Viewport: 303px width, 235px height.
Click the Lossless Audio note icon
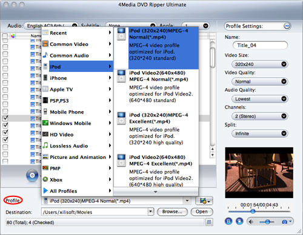[x=45, y=145]
